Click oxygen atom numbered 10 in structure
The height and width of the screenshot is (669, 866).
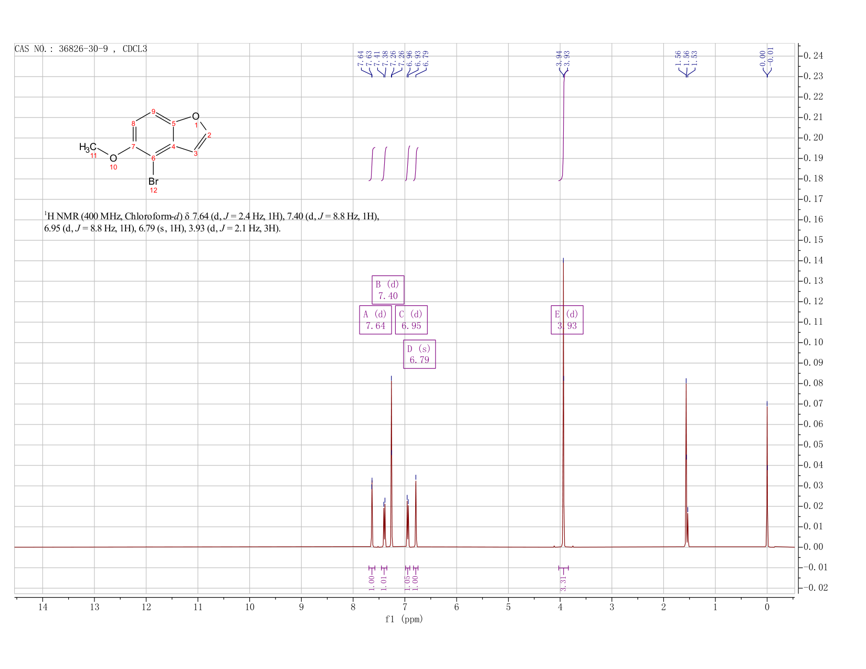coord(113,158)
